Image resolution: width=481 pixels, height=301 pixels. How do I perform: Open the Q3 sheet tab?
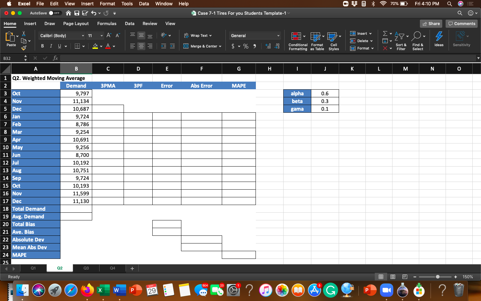[x=86, y=268]
